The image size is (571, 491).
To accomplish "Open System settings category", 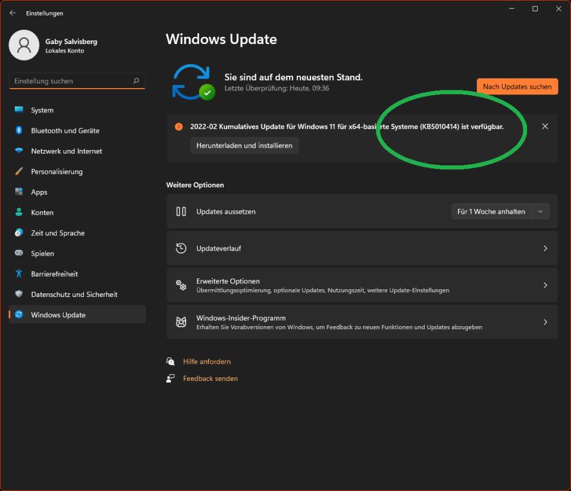I will pyautogui.click(x=77, y=110).
